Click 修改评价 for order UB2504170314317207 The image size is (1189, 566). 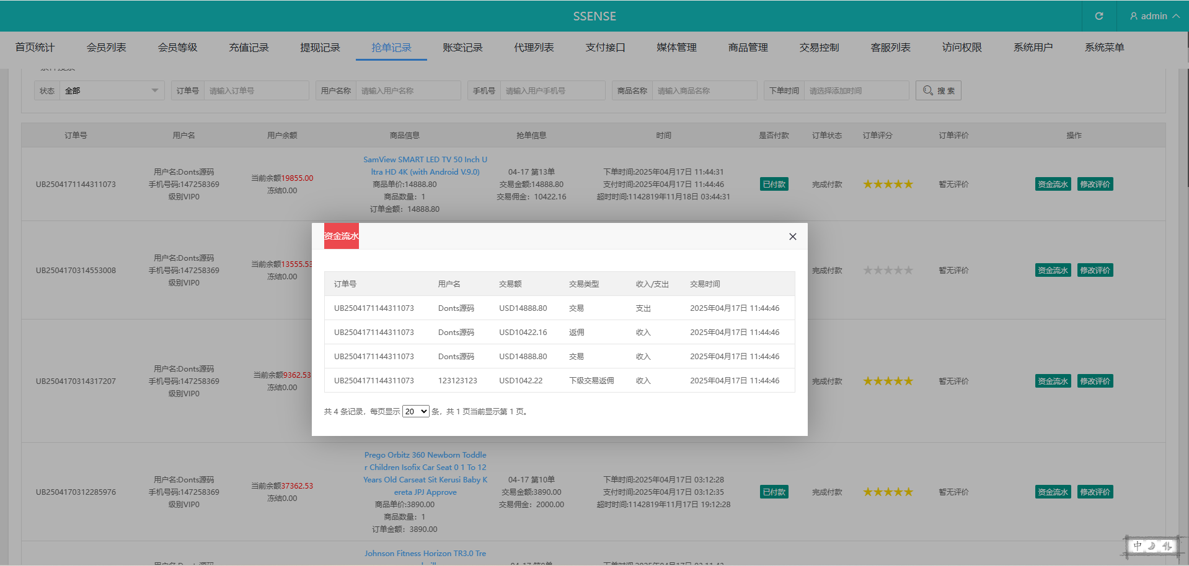pyautogui.click(x=1095, y=381)
